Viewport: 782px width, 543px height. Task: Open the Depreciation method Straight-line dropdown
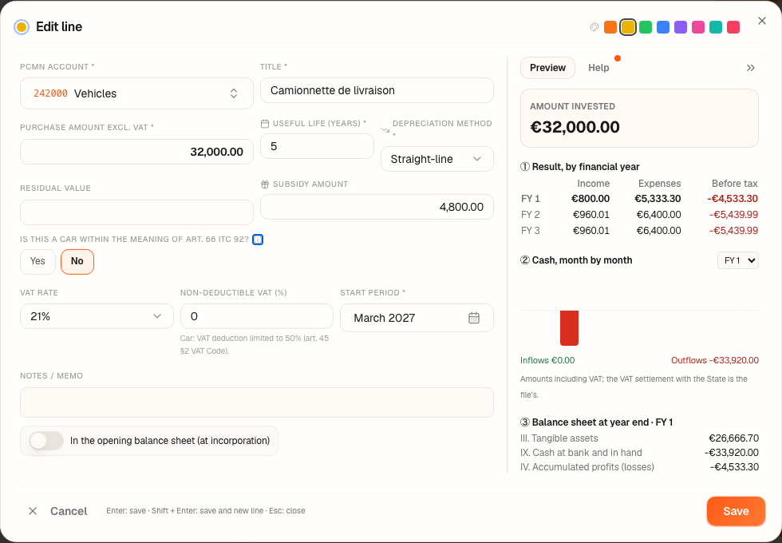click(437, 159)
